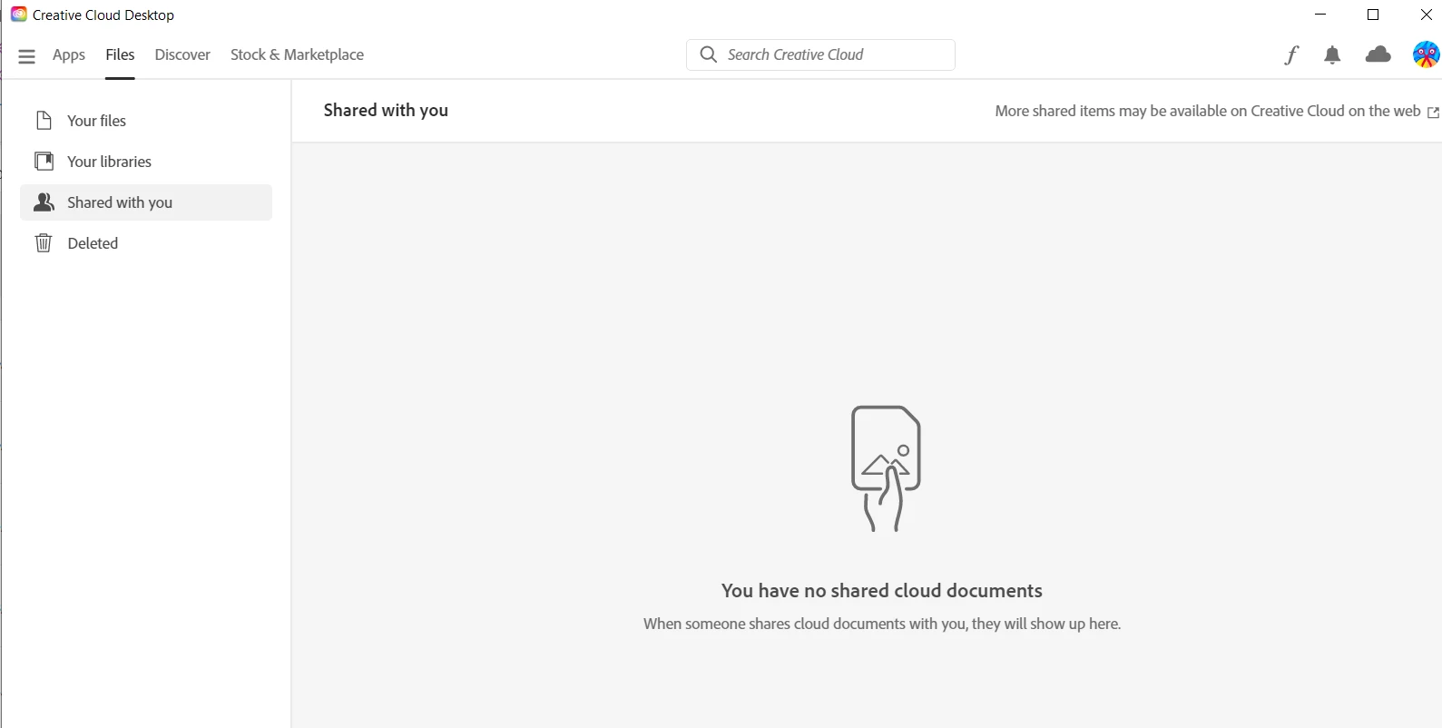Click the Your files document icon
This screenshot has width=1442, height=728.
click(44, 121)
